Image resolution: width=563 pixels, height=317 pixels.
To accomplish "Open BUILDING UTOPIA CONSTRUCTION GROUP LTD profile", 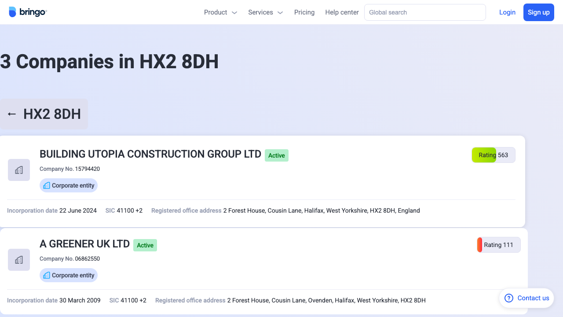I will (x=150, y=154).
